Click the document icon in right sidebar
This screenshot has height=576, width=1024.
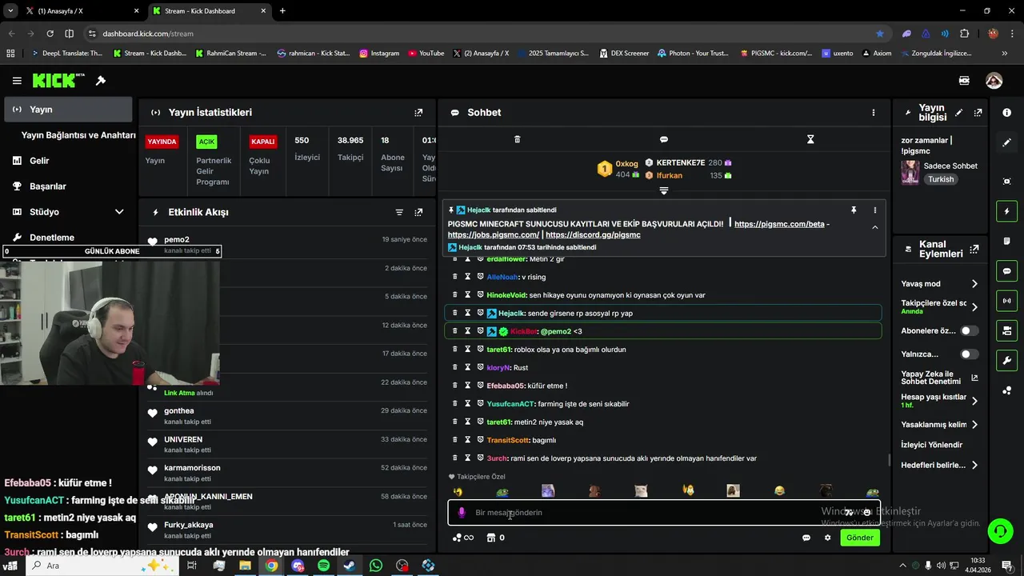(x=1006, y=241)
